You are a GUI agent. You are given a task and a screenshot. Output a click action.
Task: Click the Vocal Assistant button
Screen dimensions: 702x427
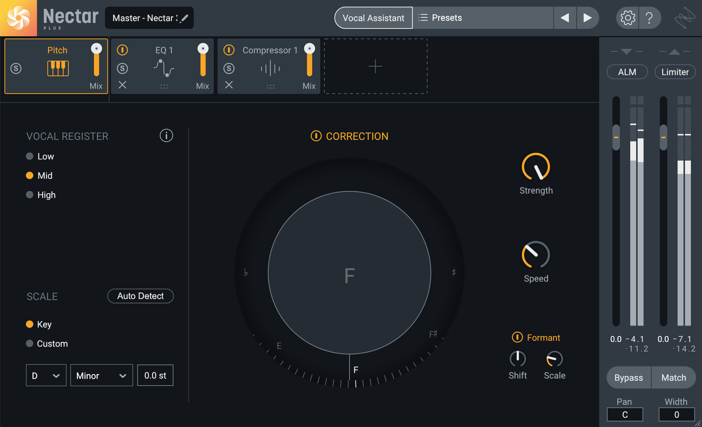(374, 18)
